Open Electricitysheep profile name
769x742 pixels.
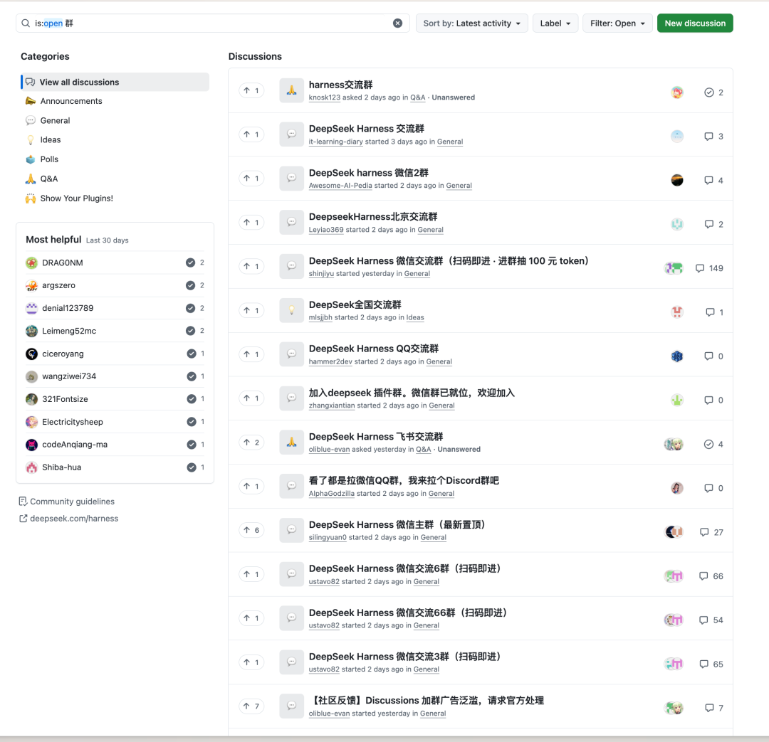(73, 422)
